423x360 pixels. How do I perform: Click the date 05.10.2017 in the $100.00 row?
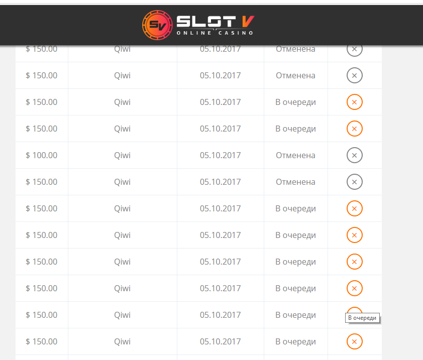pos(220,155)
